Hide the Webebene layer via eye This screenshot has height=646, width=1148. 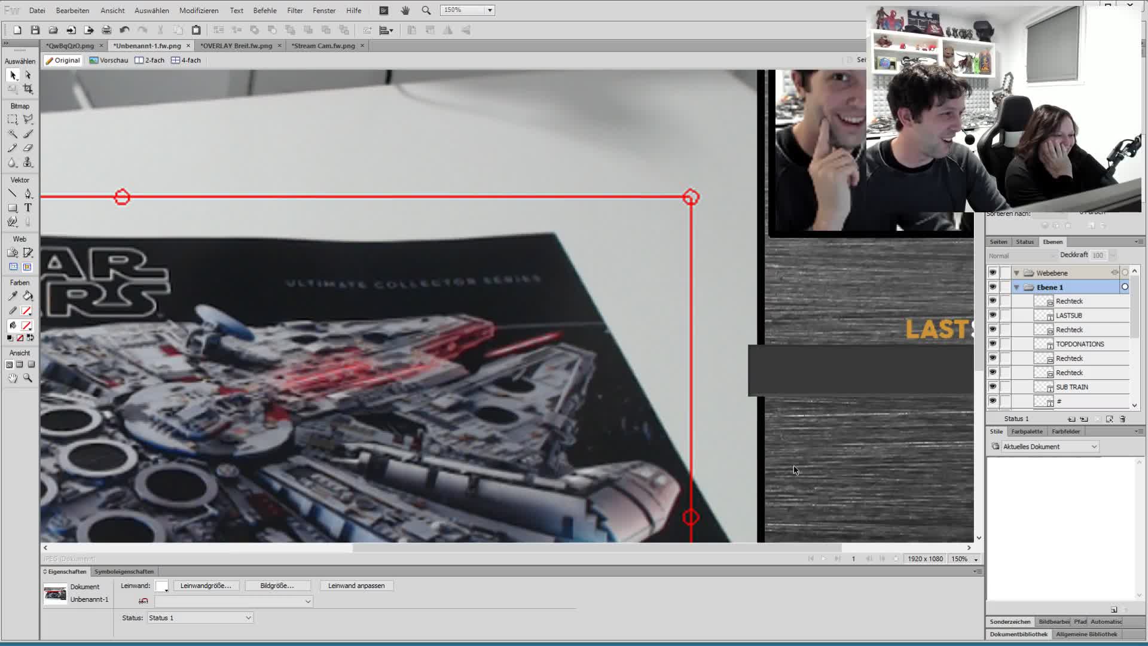993,273
